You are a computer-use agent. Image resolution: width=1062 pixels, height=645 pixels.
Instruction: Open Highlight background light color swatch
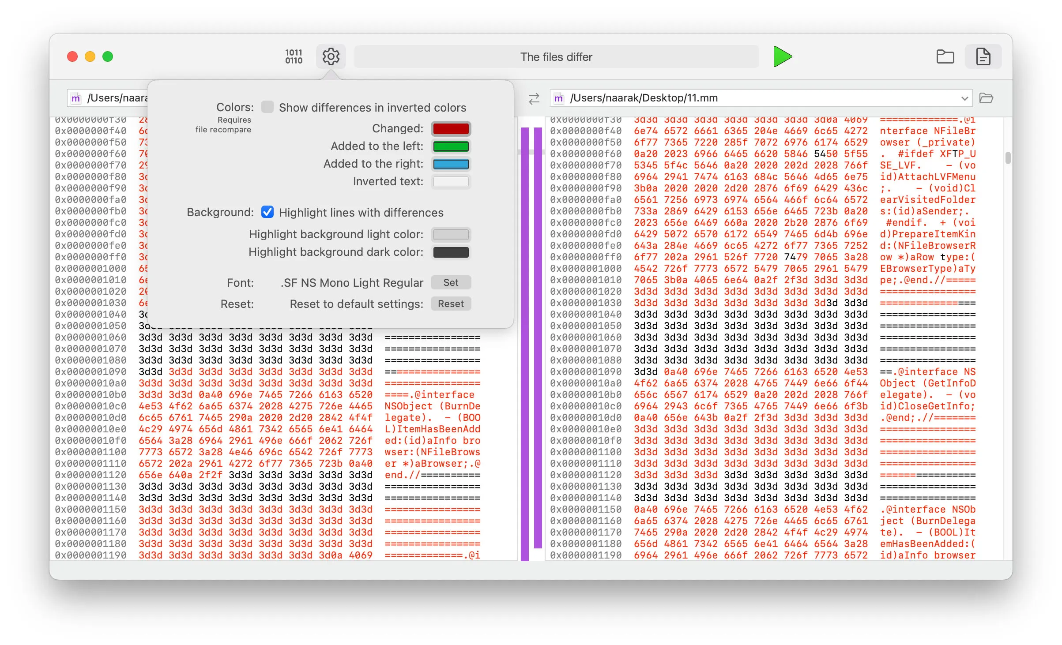451,234
